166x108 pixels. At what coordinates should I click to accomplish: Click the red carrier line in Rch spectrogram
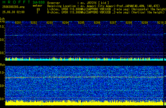pos(84,77)
